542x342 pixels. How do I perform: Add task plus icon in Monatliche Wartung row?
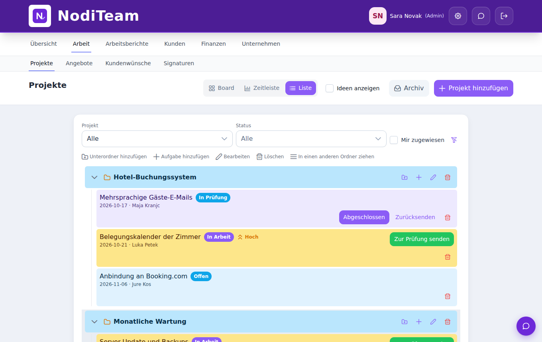coord(419,322)
